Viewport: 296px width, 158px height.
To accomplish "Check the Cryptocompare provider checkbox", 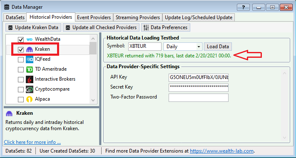I will [x=21, y=89].
